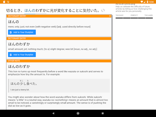Screen dimensions: 156x117
Task: Tap the battery status icon
Action: tap(147, 2)
